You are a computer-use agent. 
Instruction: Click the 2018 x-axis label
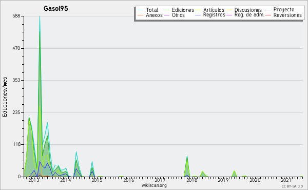(x=191, y=180)
